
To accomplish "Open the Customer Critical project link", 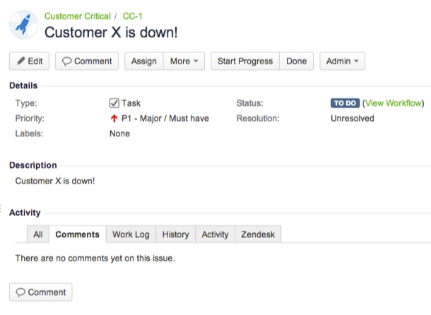I will [78, 16].
